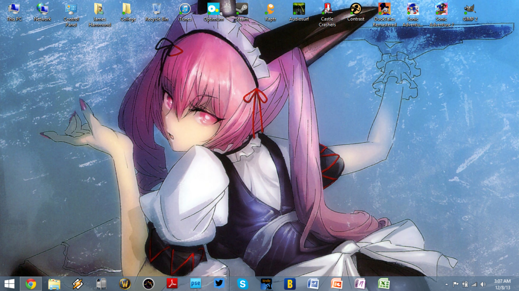
Task: Open the Kindle app in taskbar
Action: (x=266, y=284)
